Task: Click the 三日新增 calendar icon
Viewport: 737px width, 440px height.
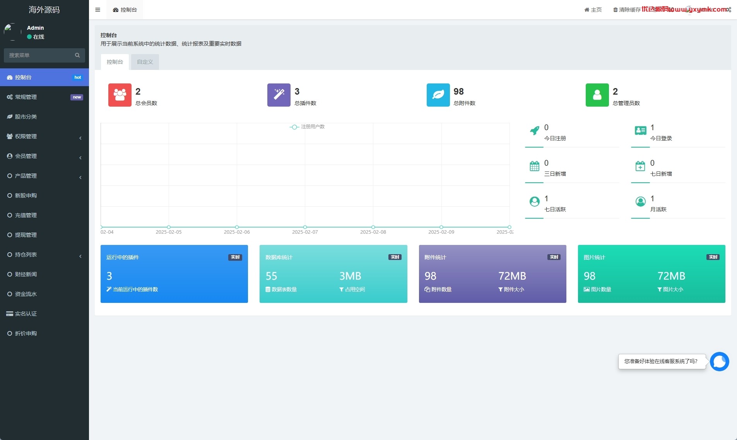Action: (535, 166)
